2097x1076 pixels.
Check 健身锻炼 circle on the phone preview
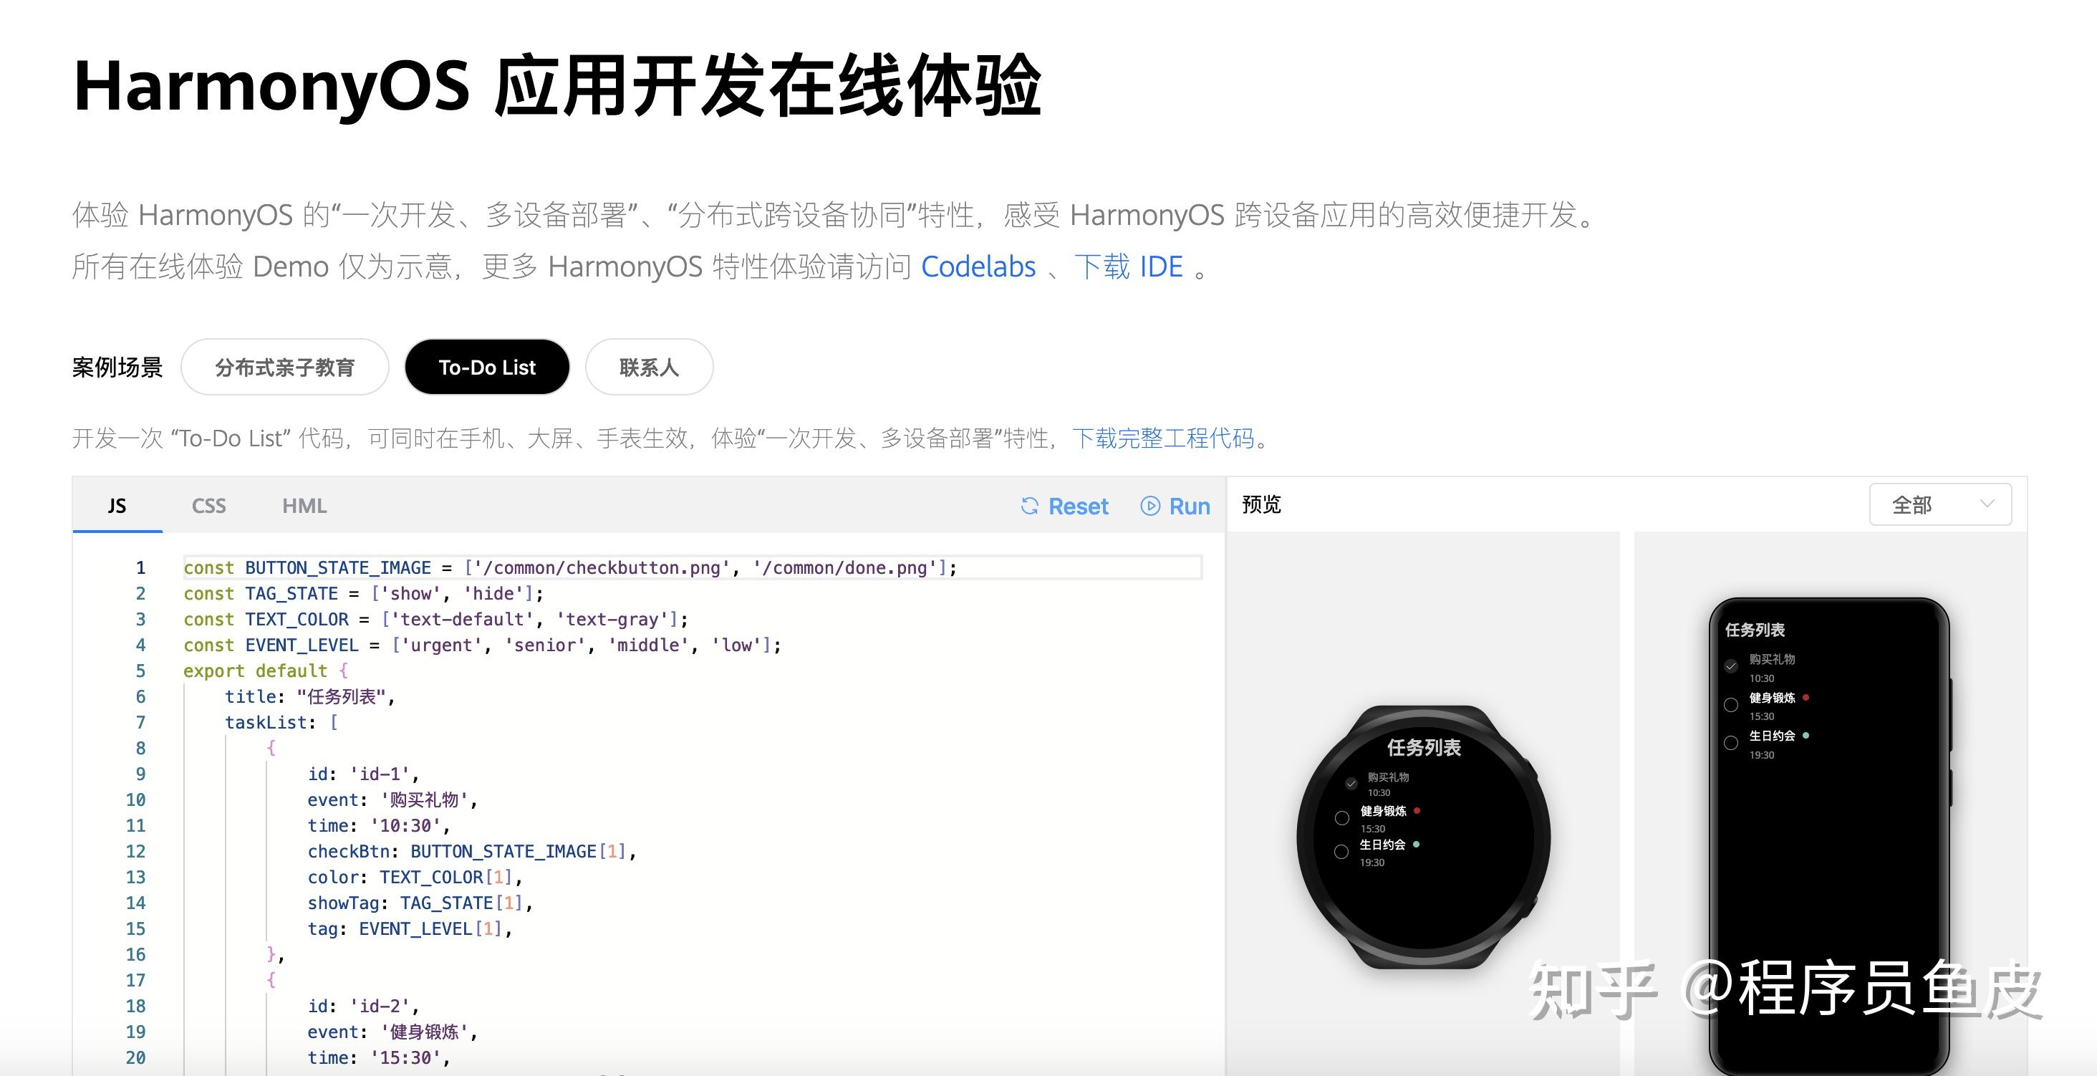(1731, 705)
